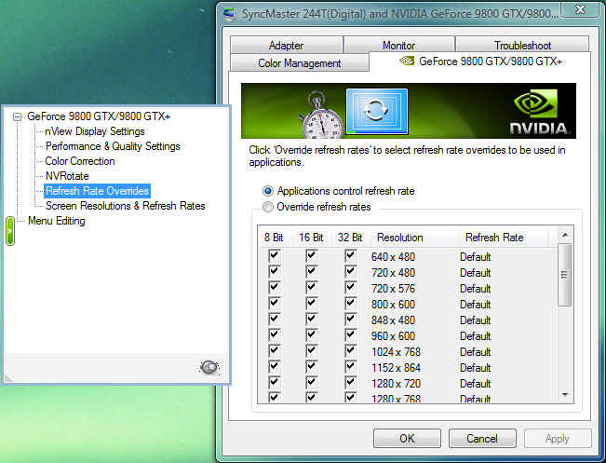Screen dimensions: 606x463
Task: Click the Apply button
Action: point(558,439)
